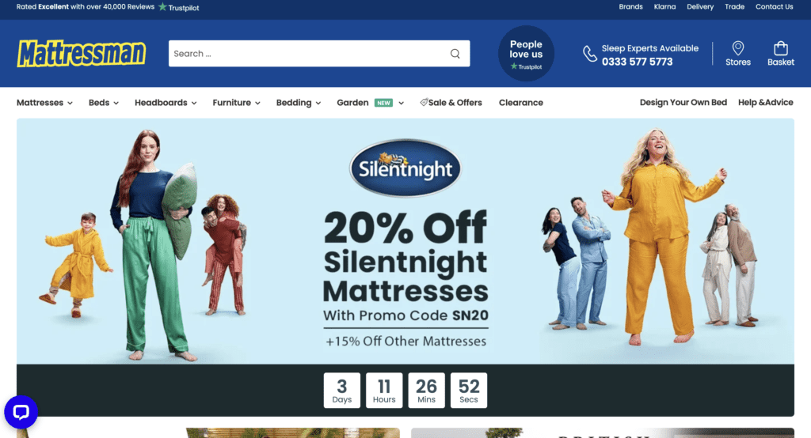
Task: Click the phone handset icon
Action: 589,54
